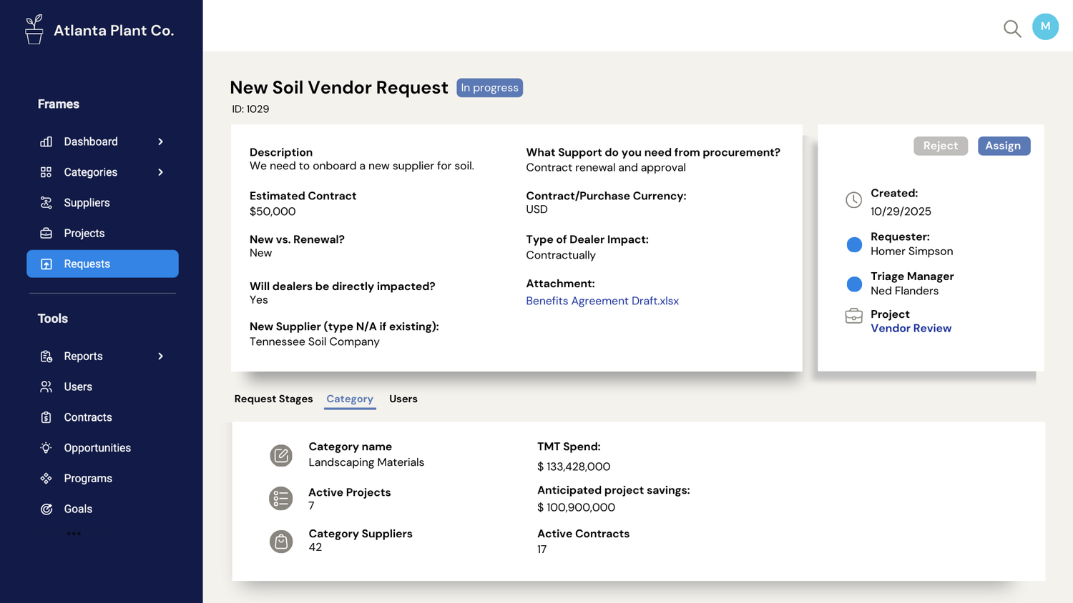Click the ellipsis below Goals
This screenshot has width=1073, height=603.
pos(74,534)
